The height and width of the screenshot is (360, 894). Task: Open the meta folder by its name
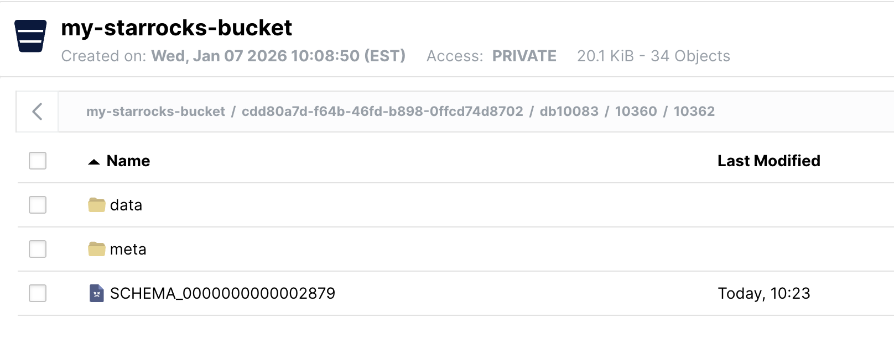click(x=128, y=249)
